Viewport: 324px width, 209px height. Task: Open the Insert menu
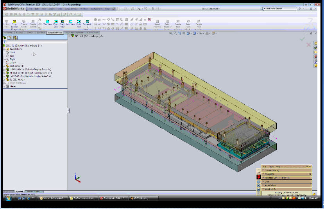pos(51,8)
